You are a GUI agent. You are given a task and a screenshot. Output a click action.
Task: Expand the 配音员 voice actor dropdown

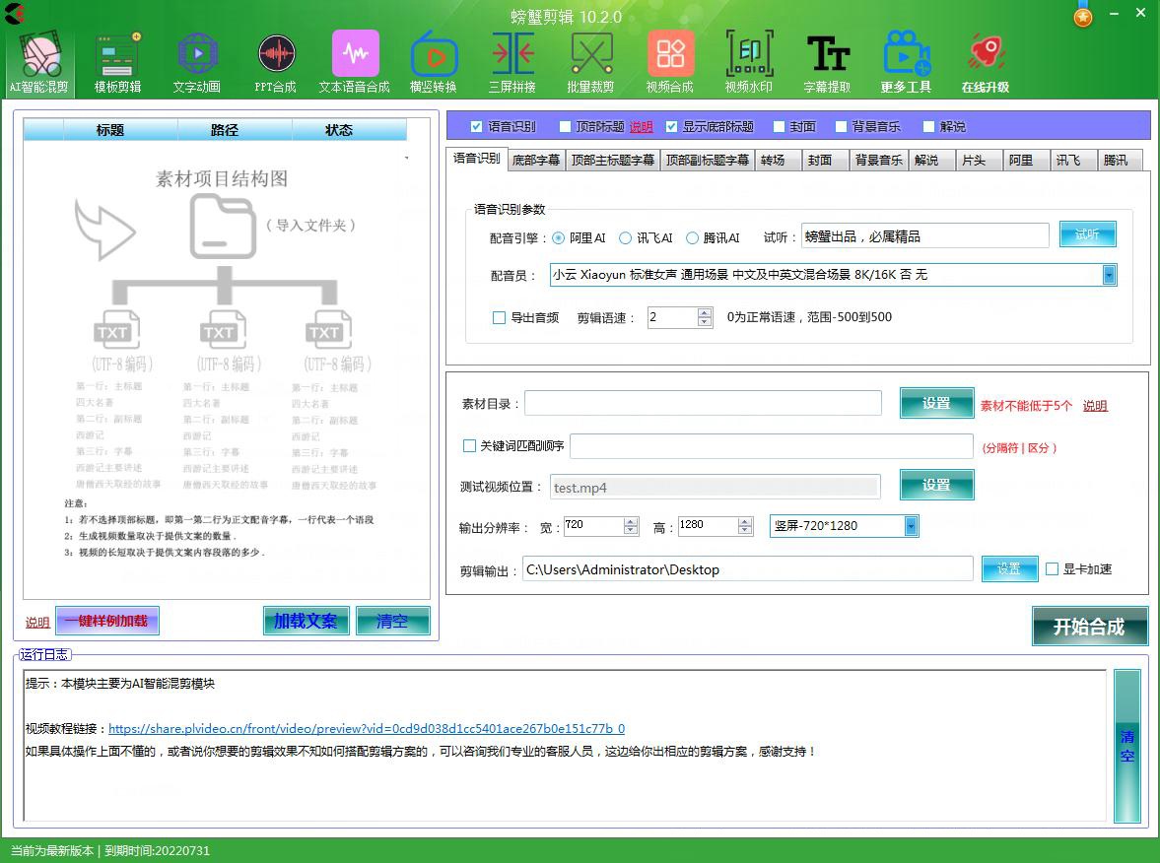[1109, 275]
